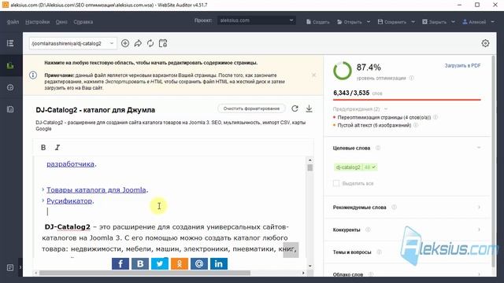This screenshot has width=504, height=283.
Task: Check the Выделить все checkbox
Action: (x=336, y=183)
